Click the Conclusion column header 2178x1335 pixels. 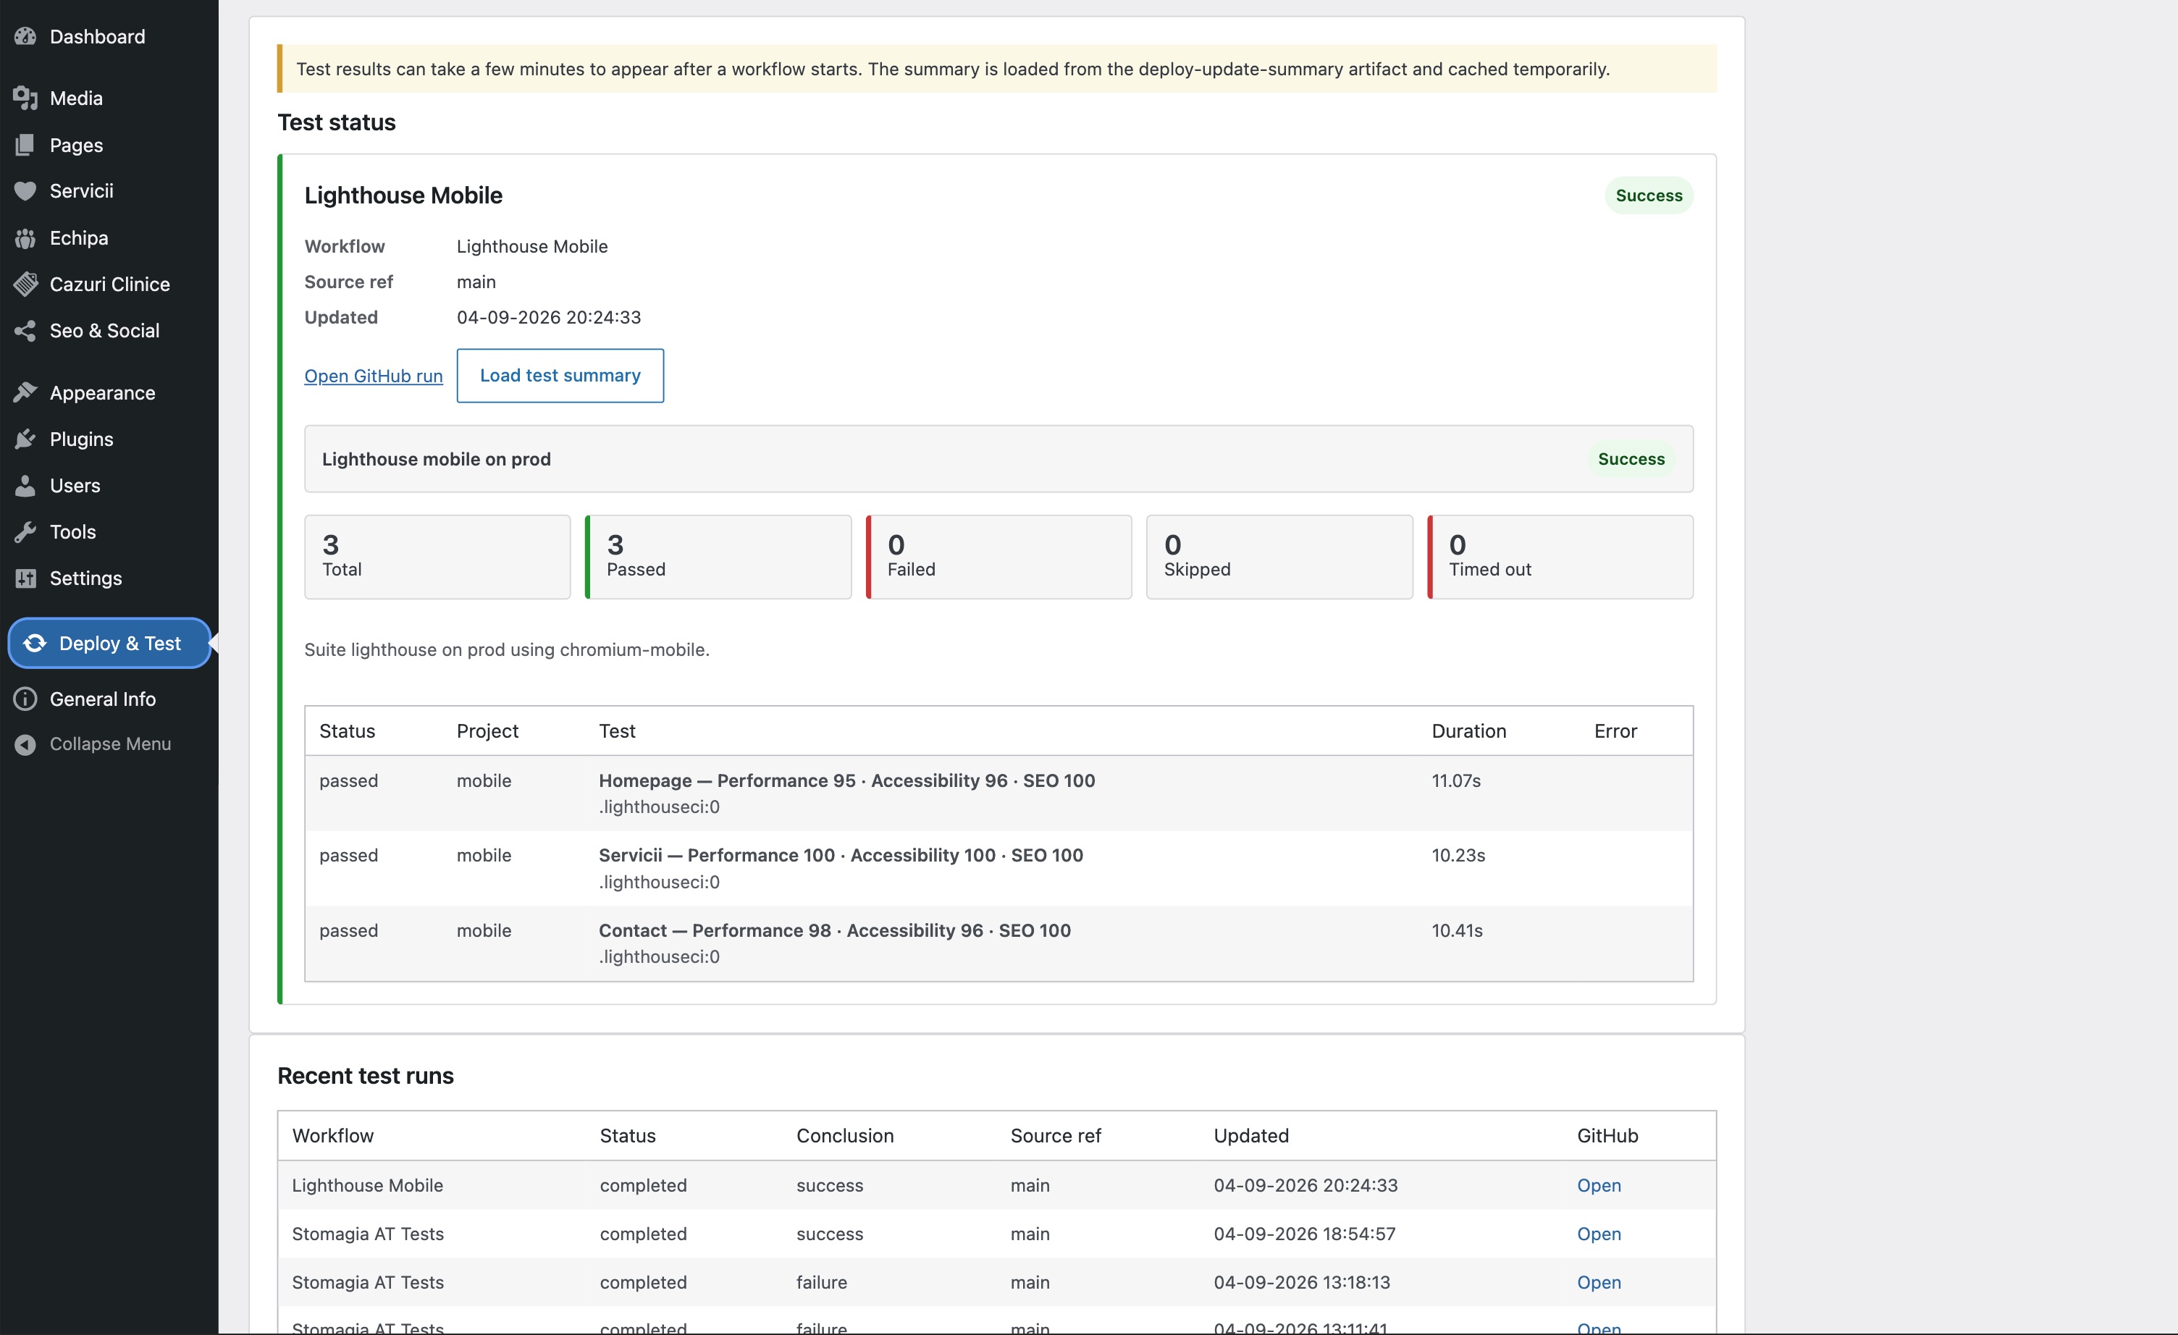coord(844,1135)
